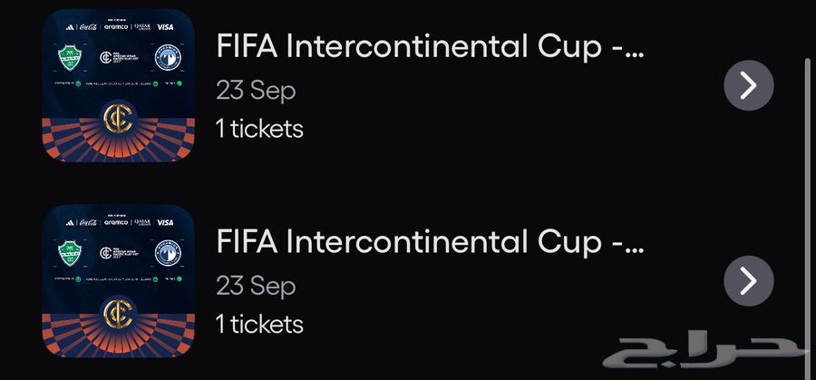Select "1 tickets" label on the first entry
The height and width of the screenshot is (380, 816).
tap(259, 129)
